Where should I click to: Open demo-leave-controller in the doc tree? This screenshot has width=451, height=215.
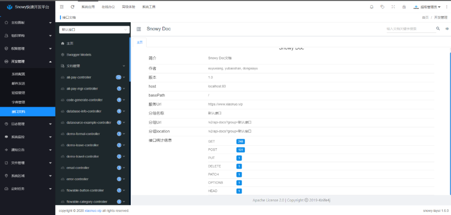click(83, 145)
